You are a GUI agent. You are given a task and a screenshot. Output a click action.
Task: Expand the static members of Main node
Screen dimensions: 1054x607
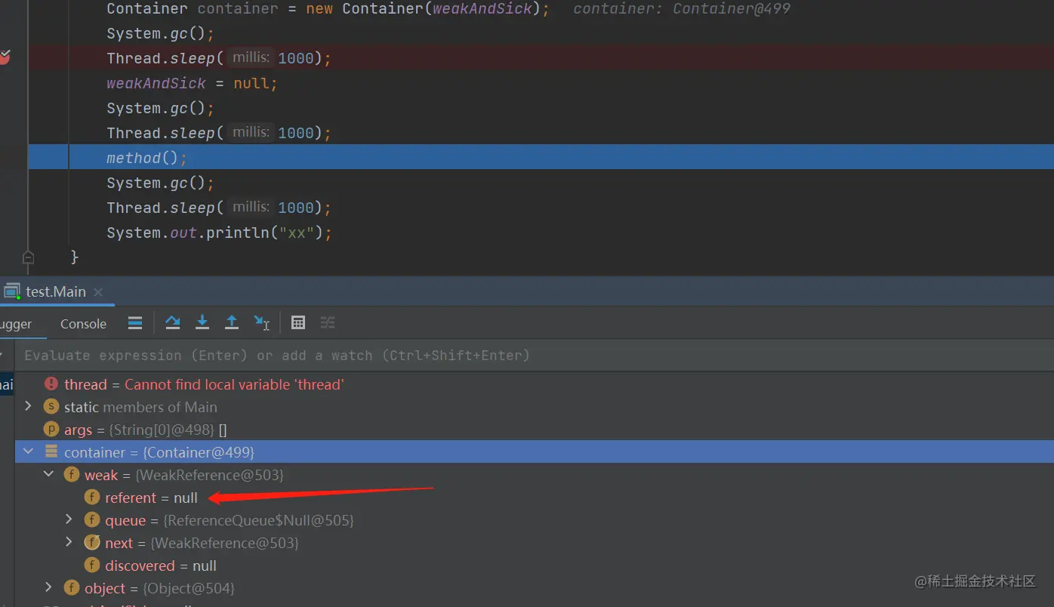29,406
